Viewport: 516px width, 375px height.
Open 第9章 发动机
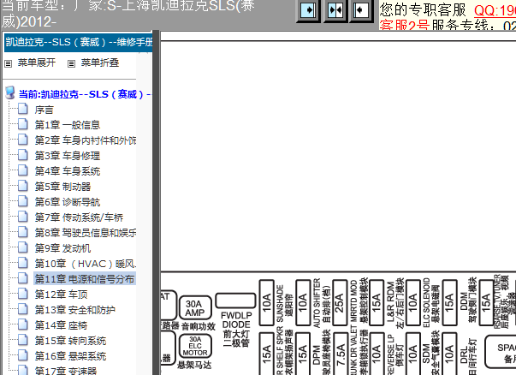pyautogui.click(x=62, y=248)
